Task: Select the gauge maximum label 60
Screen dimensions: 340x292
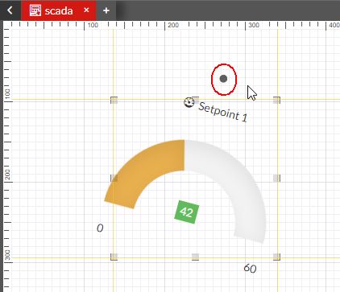Action: (x=250, y=269)
